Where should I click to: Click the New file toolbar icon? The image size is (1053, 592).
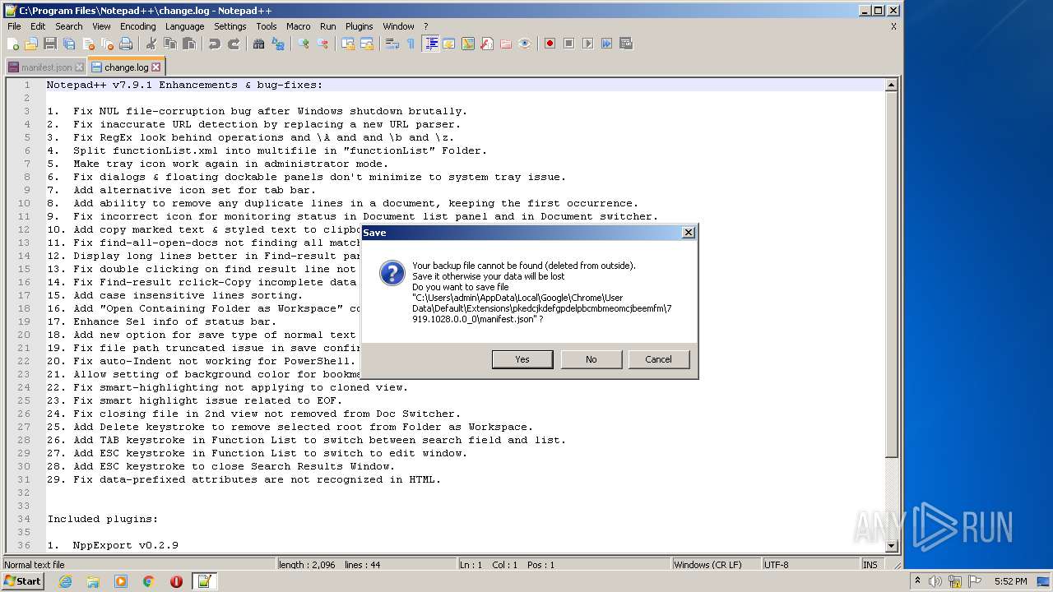[13, 44]
